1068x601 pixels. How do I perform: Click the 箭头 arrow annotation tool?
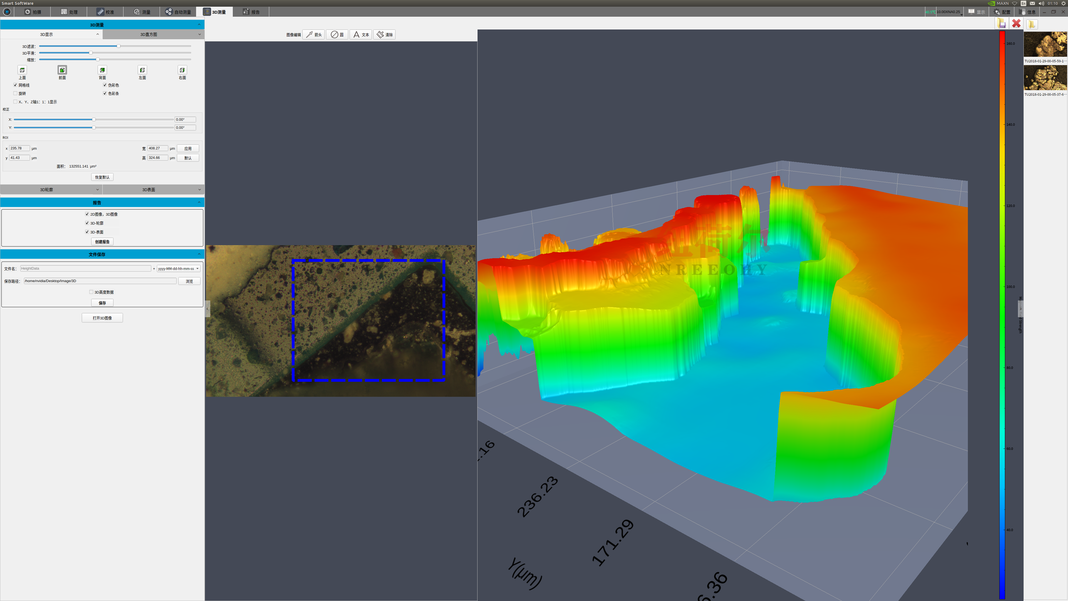pyautogui.click(x=314, y=35)
